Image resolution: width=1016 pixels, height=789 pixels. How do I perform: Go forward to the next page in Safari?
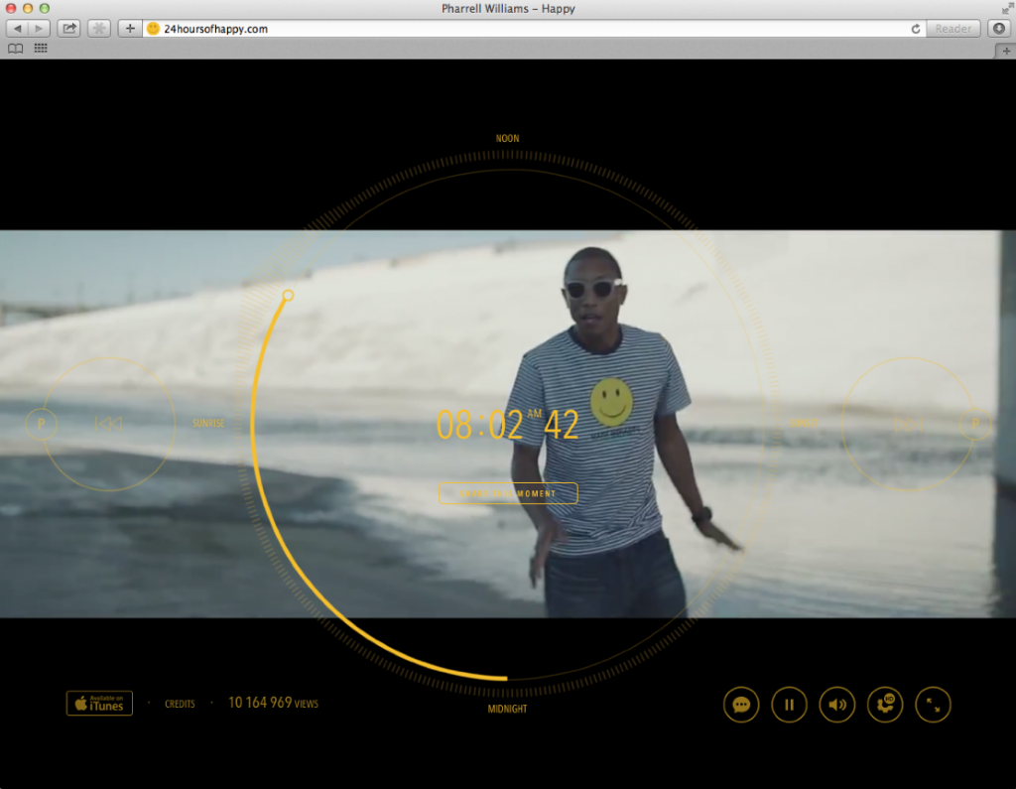click(39, 29)
